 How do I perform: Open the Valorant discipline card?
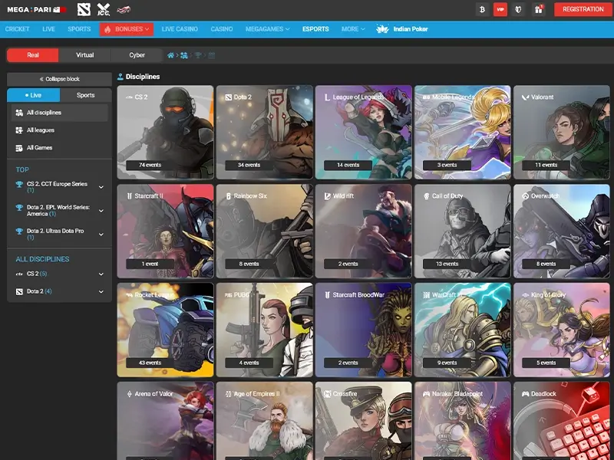pyautogui.click(x=562, y=132)
